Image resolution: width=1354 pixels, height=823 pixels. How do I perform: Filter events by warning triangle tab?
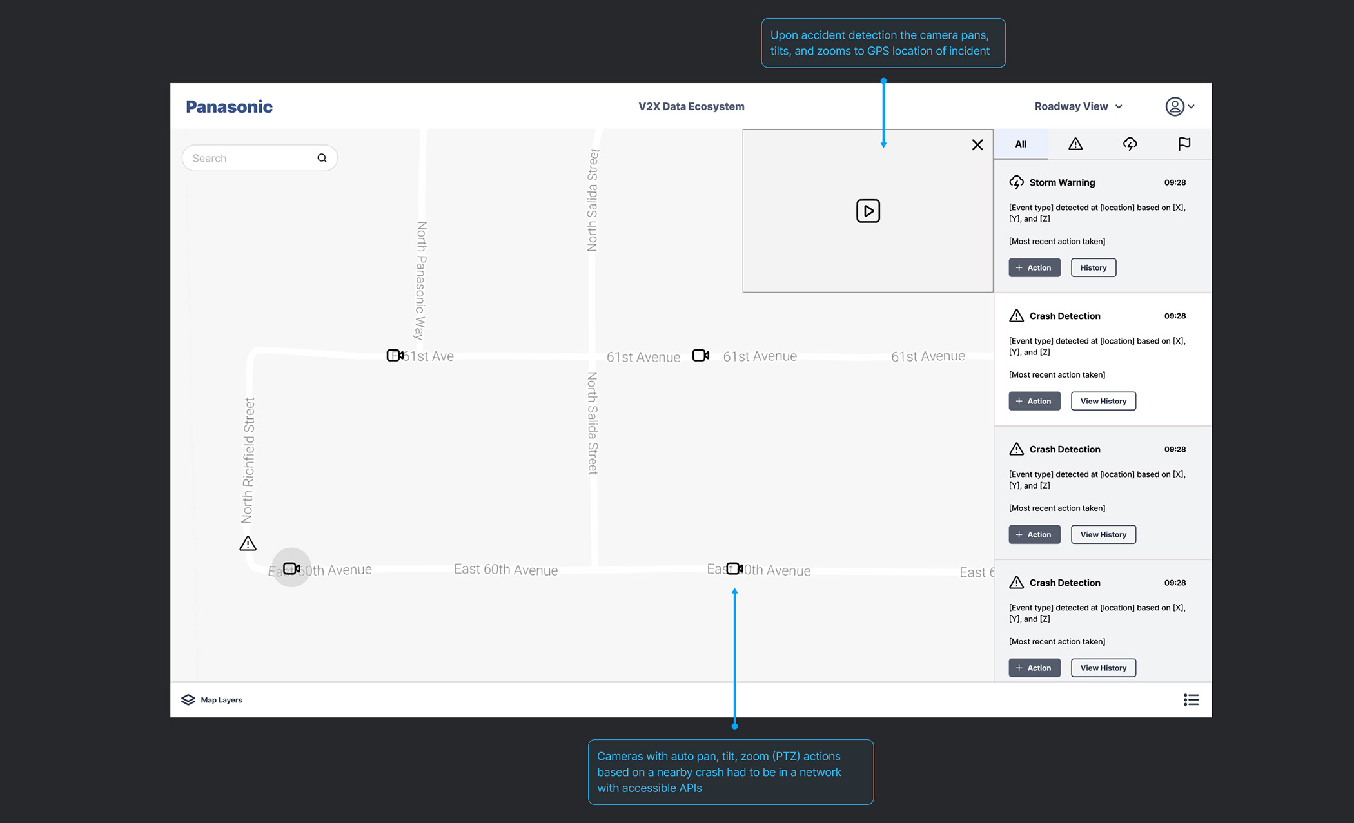pos(1075,144)
